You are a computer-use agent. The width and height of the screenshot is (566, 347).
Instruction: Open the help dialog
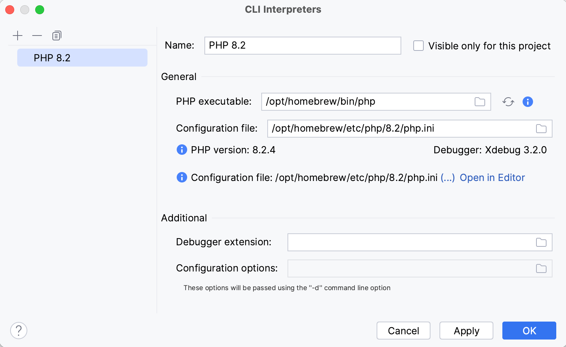[18, 331]
